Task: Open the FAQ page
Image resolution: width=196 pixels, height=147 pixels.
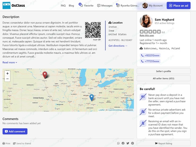Action: point(63,6)
